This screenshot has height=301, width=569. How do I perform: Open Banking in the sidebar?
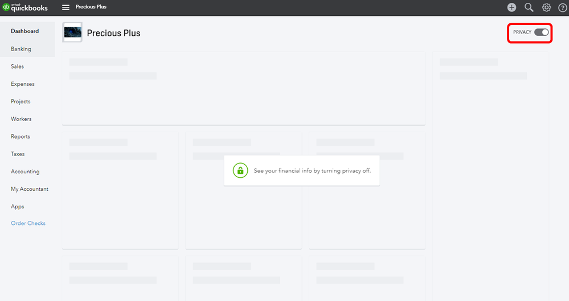pos(21,49)
